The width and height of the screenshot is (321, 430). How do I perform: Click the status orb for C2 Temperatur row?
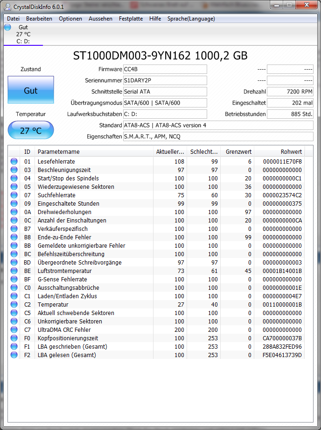coord(14,304)
